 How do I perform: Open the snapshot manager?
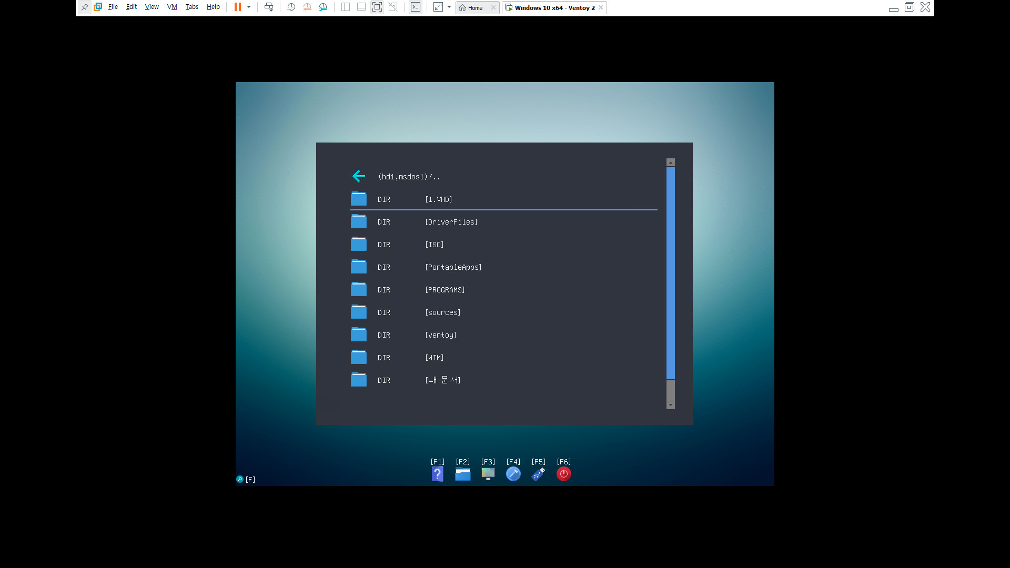tap(323, 7)
